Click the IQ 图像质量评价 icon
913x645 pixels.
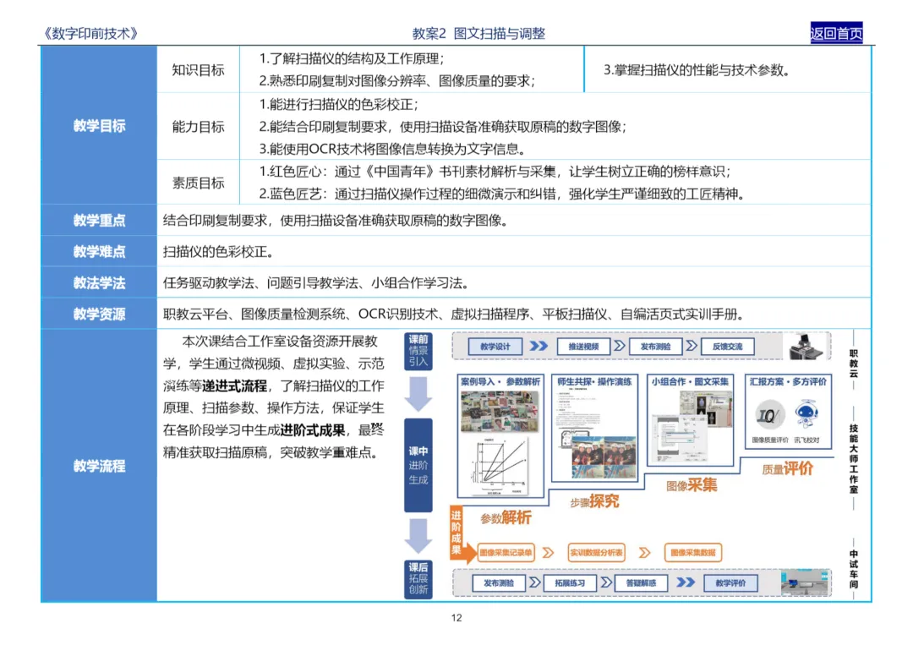pyautogui.click(x=769, y=415)
